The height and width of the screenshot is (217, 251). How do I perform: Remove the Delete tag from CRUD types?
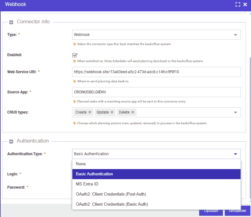[x=133, y=112]
